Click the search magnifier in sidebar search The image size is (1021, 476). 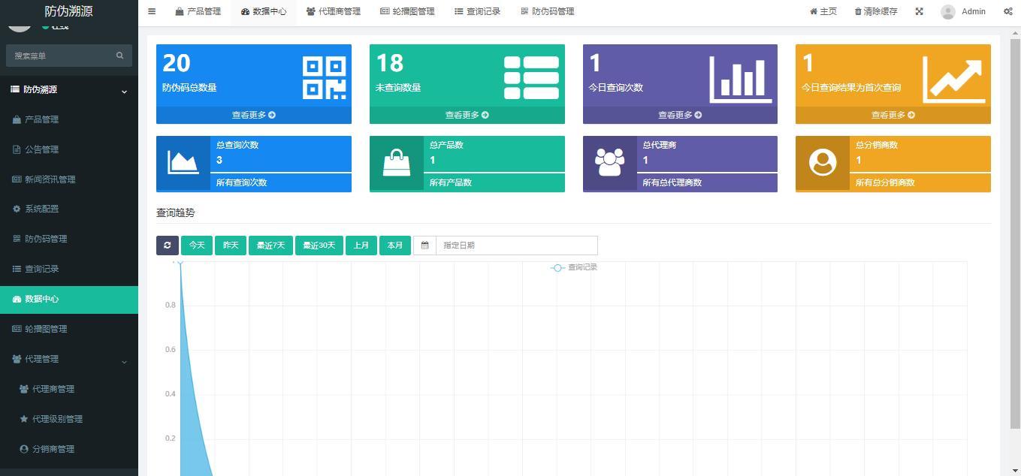(x=119, y=56)
